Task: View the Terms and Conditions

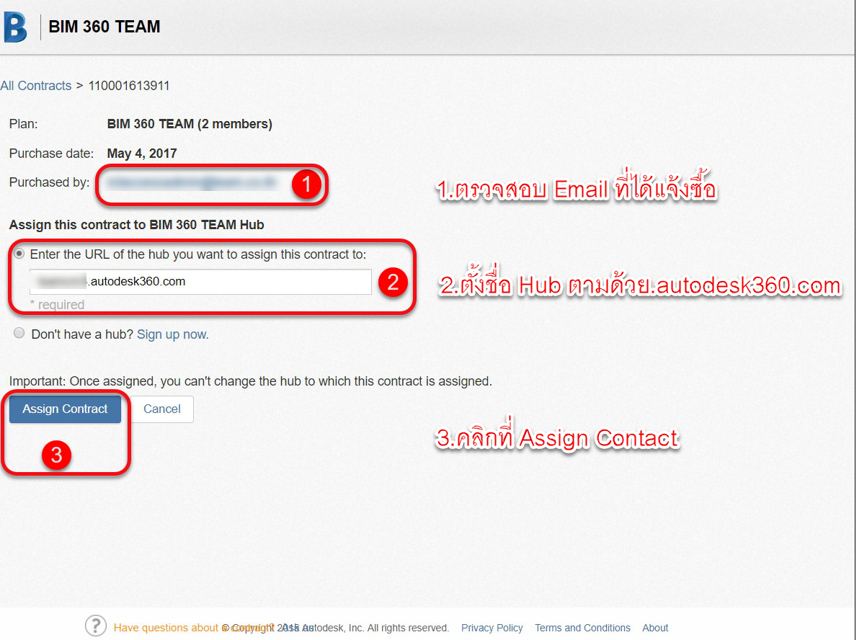Action: 582,628
